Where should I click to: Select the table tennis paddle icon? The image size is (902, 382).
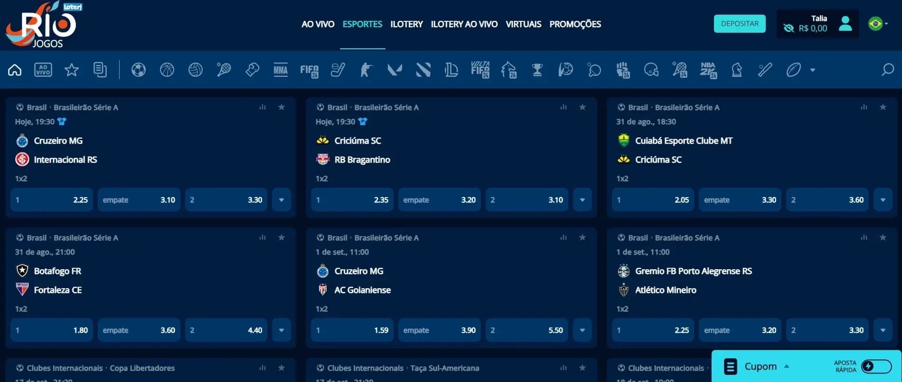pos(594,70)
